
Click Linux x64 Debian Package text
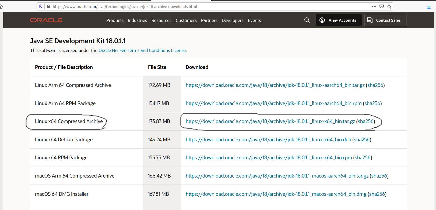pyautogui.click(x=64, y=139)
